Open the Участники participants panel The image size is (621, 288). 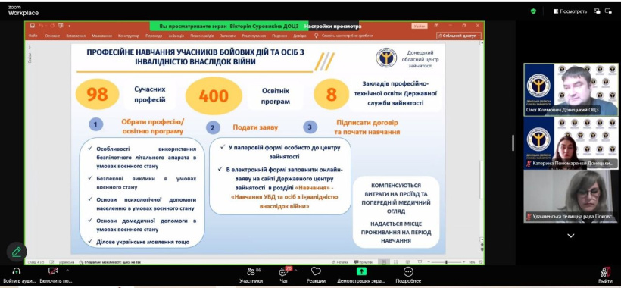(251, 275)
